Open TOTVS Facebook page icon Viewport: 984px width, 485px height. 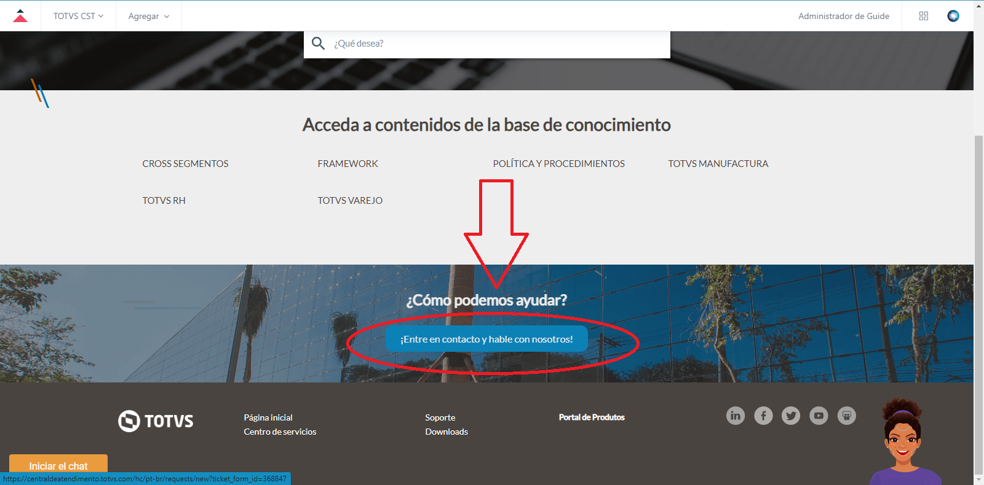763,416
